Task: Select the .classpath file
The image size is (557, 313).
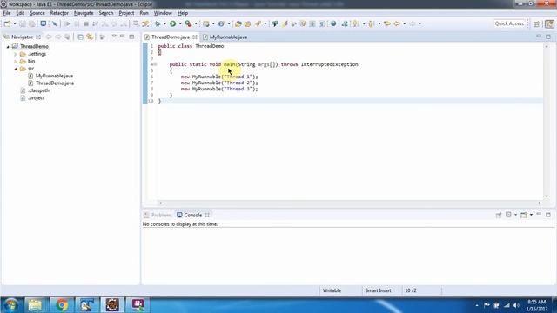Action: 38,90
